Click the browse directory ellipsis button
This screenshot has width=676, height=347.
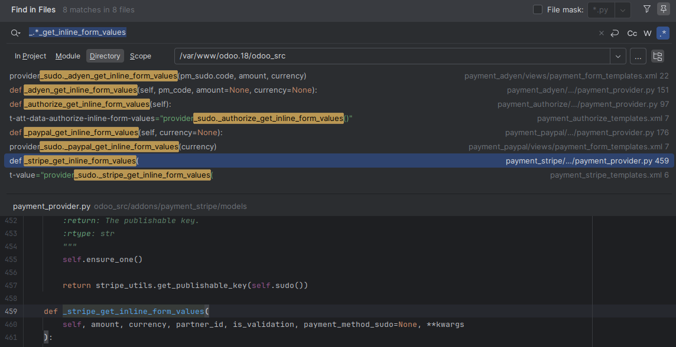(x=638, y=56)
